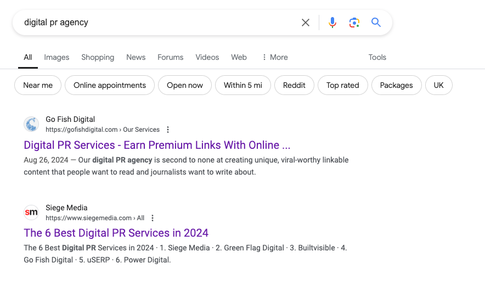The width and height of the screenshot is (485, 285).
Task: Switch to the Shopping tab
Action: [98, 58]
